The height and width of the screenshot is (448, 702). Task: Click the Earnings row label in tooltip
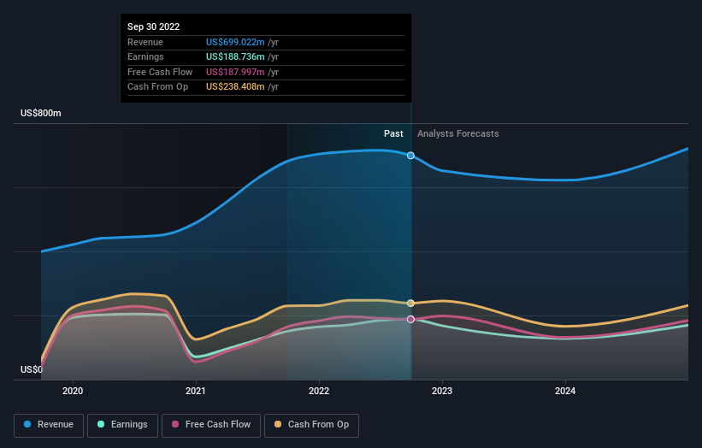pos(145,56)
